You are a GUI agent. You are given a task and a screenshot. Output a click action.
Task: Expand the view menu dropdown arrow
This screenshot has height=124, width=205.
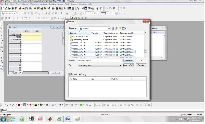[125, 28]
